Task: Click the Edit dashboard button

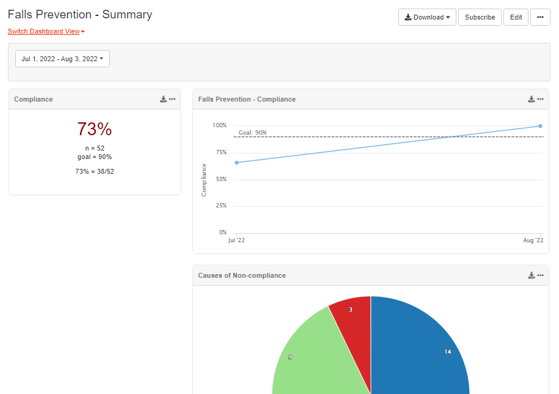Action: pyautogui.click(x=516, y=17)
